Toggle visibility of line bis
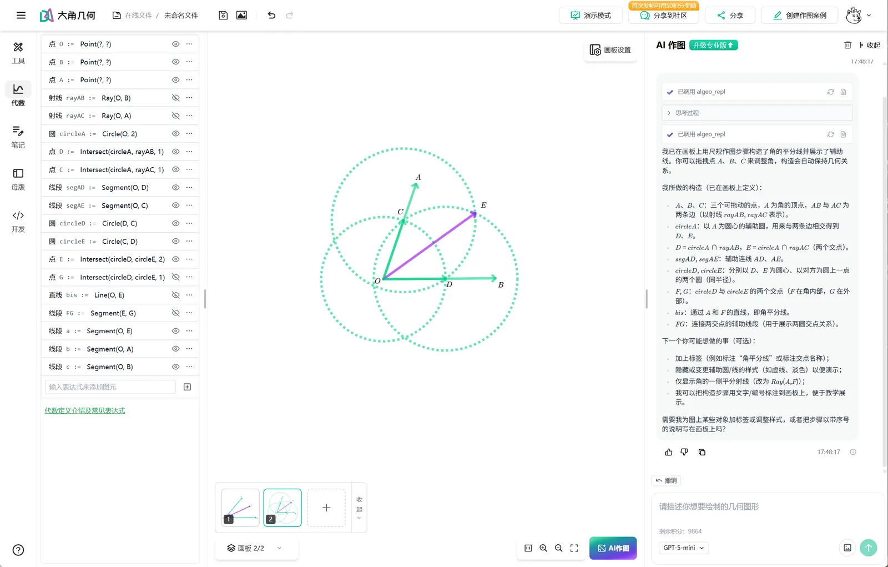888x567 pixels. tap(175, 295)
